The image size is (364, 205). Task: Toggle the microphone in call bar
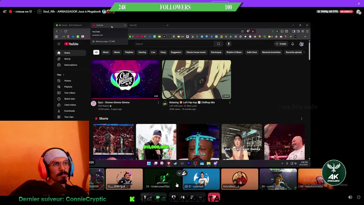145,197
